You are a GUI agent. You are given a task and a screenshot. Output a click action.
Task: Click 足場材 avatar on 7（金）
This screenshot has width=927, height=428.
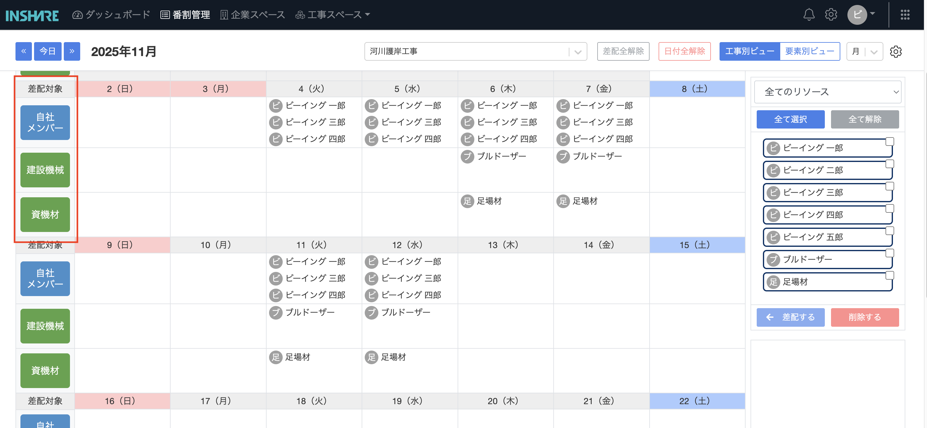(x=563, y=201)
